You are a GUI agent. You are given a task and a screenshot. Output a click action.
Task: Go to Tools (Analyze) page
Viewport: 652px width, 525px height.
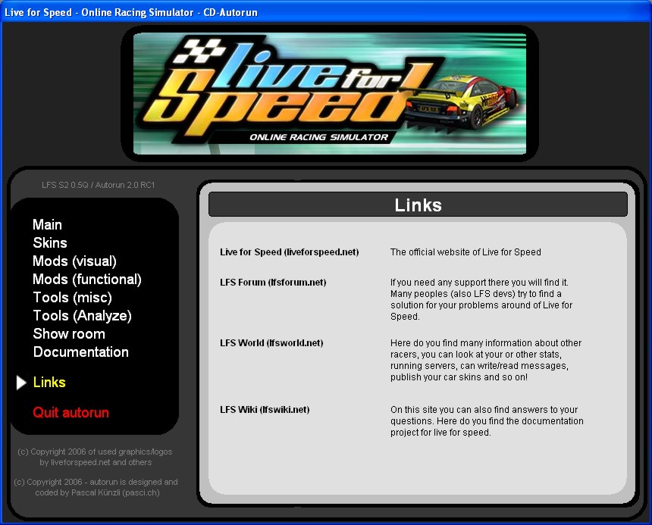click(x=83, y=316)
